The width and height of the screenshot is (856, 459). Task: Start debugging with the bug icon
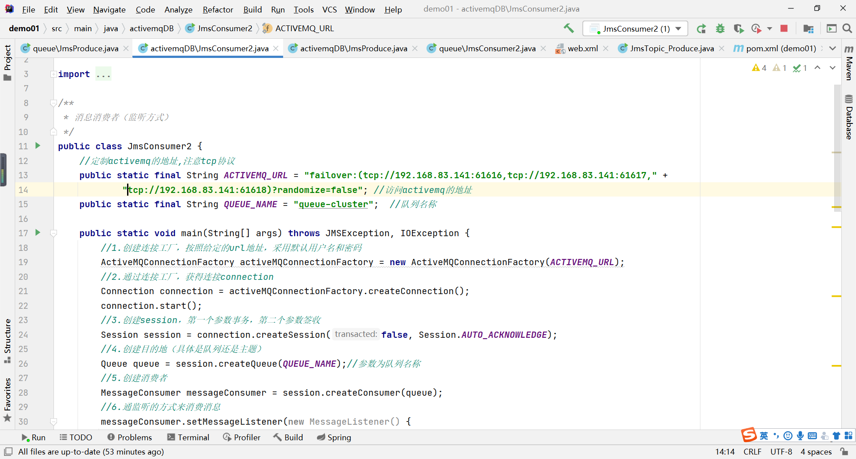point(720,29)
